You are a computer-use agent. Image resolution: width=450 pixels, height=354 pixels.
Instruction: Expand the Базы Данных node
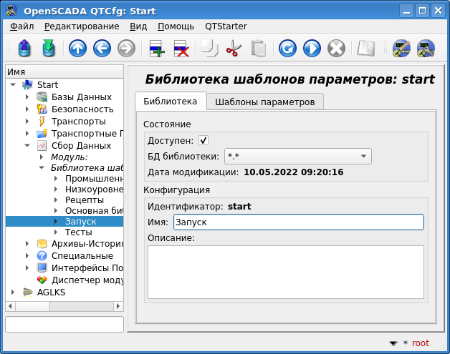(x=27, y=97)
